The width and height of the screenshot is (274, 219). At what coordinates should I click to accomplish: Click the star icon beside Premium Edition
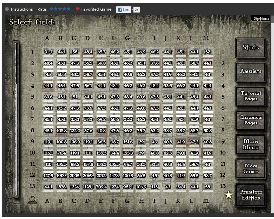(229, 195)
